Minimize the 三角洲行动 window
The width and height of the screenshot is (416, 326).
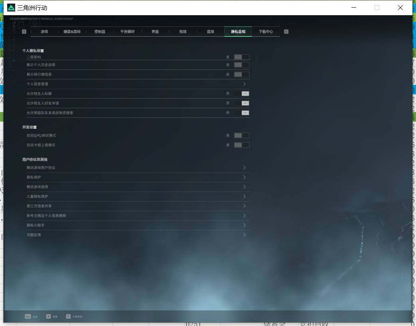click(354, 8)
